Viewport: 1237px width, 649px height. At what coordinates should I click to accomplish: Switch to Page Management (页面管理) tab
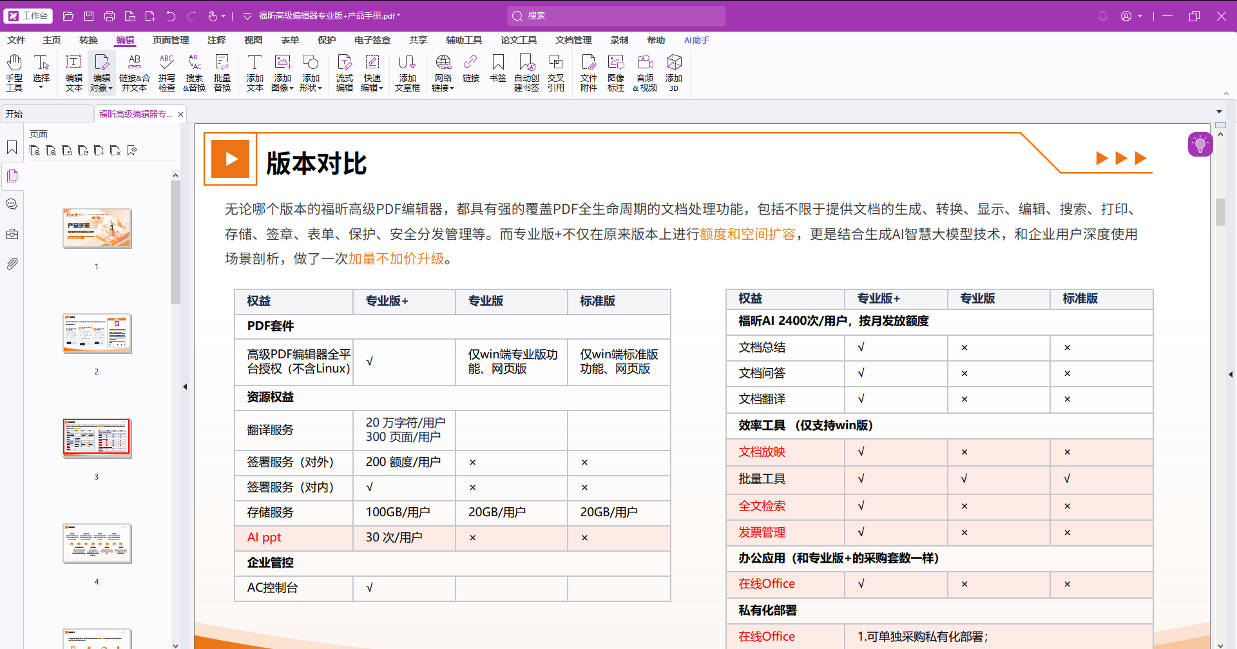(x=171, y=40)
